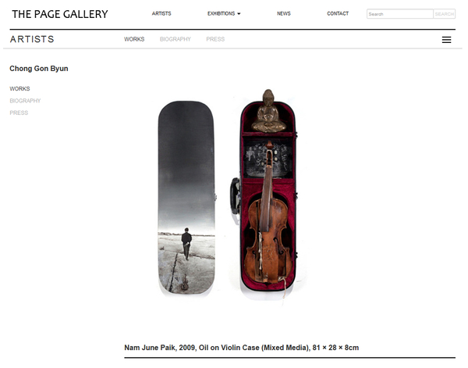The width and height of the screenshot is (468, 368).
Task: Go to the News page
Action: [284, 13]
